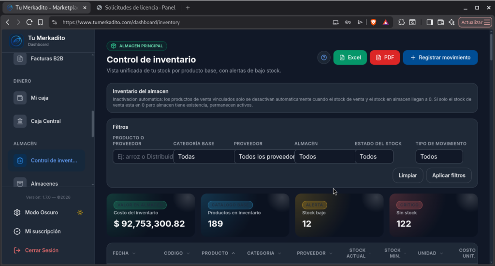Sort table by PRODUCTO column
495x266 pixels.
tap(218, 253)
